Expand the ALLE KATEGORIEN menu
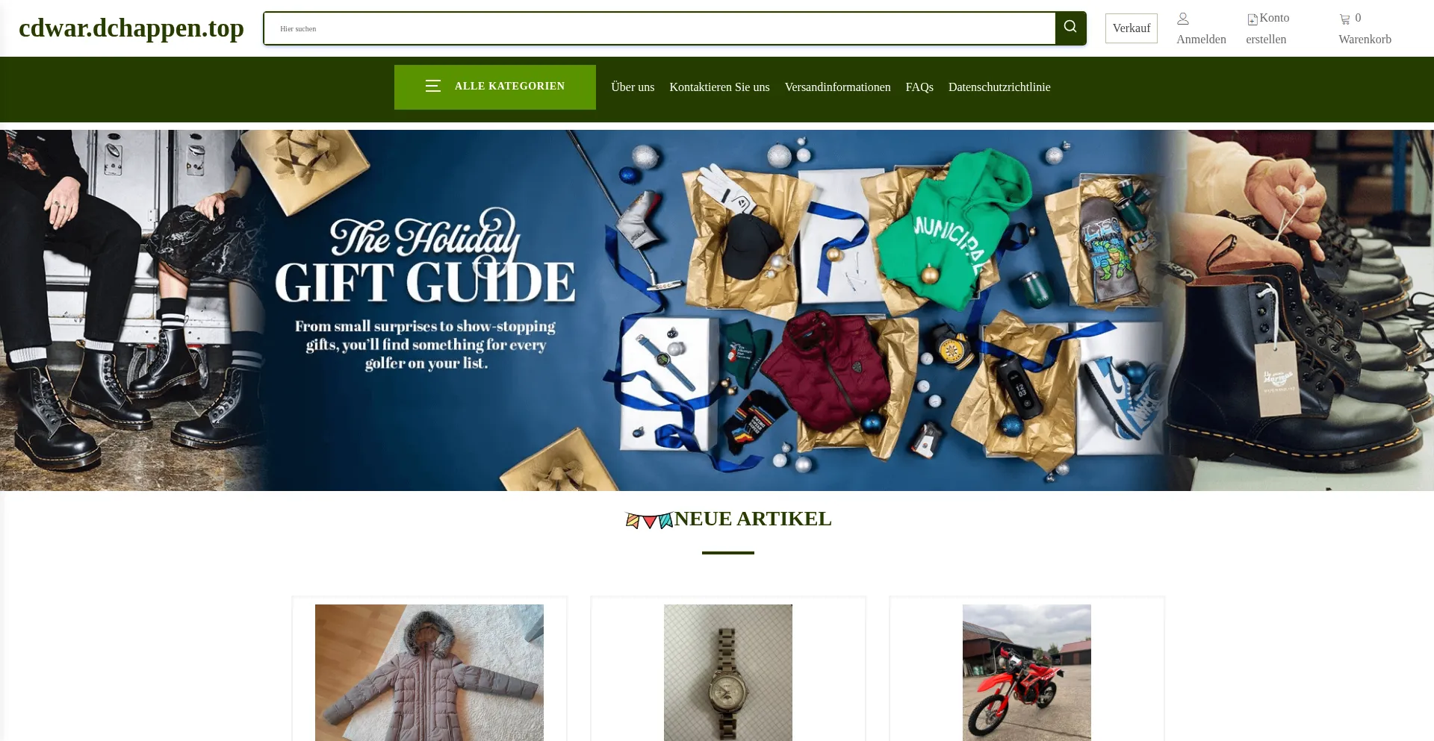Screen dimensions: 1434x741 pos(495,87)
